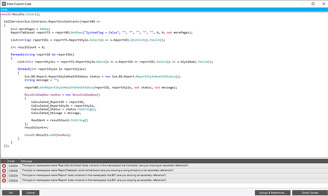328x196 pixels.
Task: Click the reportBO.GetRows line
Action: (x=101, y=33)
